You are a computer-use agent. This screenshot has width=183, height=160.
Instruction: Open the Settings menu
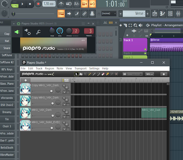click(94, 68)
